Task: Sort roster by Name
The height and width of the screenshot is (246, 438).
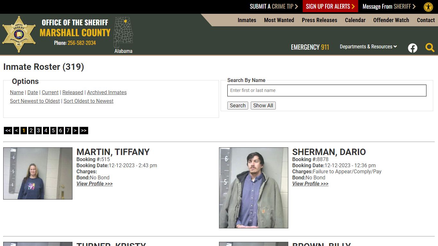Action: [17, 92]
